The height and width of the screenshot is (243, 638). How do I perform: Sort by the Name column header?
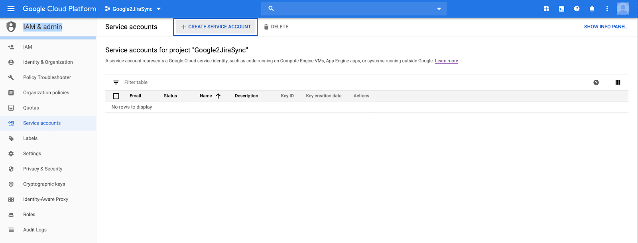point(206,96)
